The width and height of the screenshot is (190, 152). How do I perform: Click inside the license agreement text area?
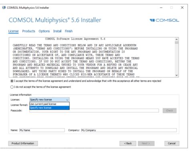[92, 57]
